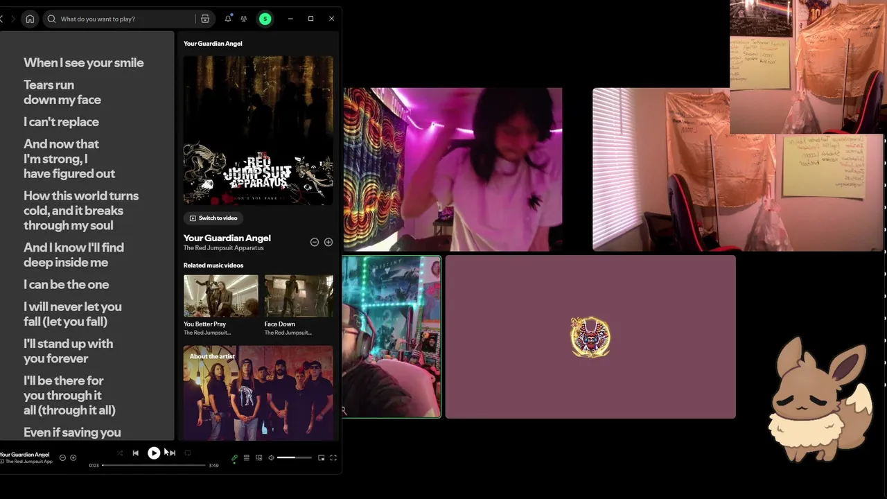Select the webcam tile with pink lighting

click(453, 169)
